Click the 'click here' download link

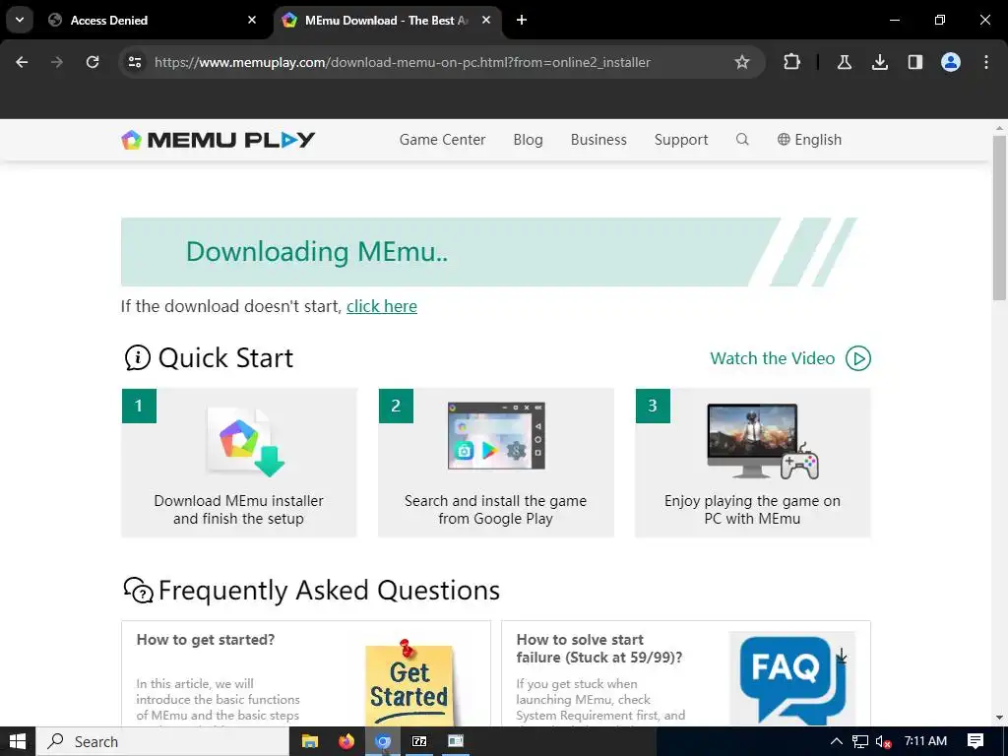(x=382, y=306)
